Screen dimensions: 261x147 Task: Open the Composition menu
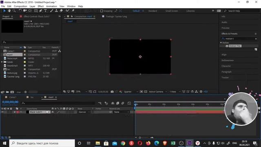(20, 7)
